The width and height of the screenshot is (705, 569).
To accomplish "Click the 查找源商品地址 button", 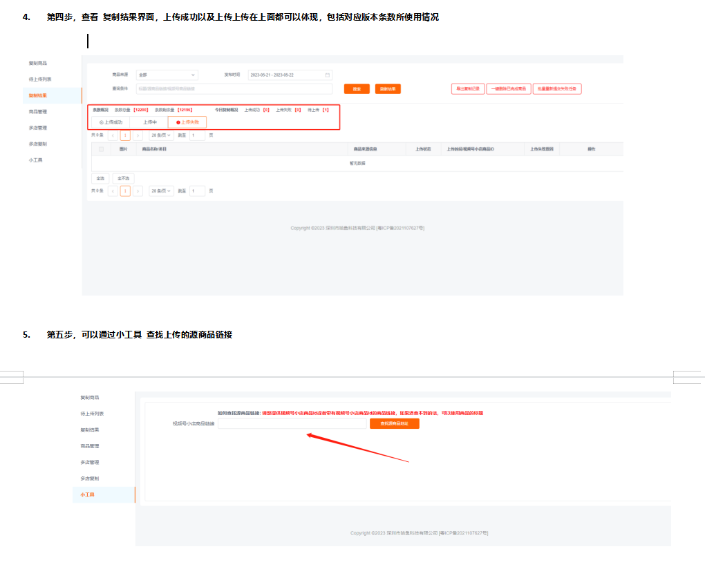I will (394, 423).
